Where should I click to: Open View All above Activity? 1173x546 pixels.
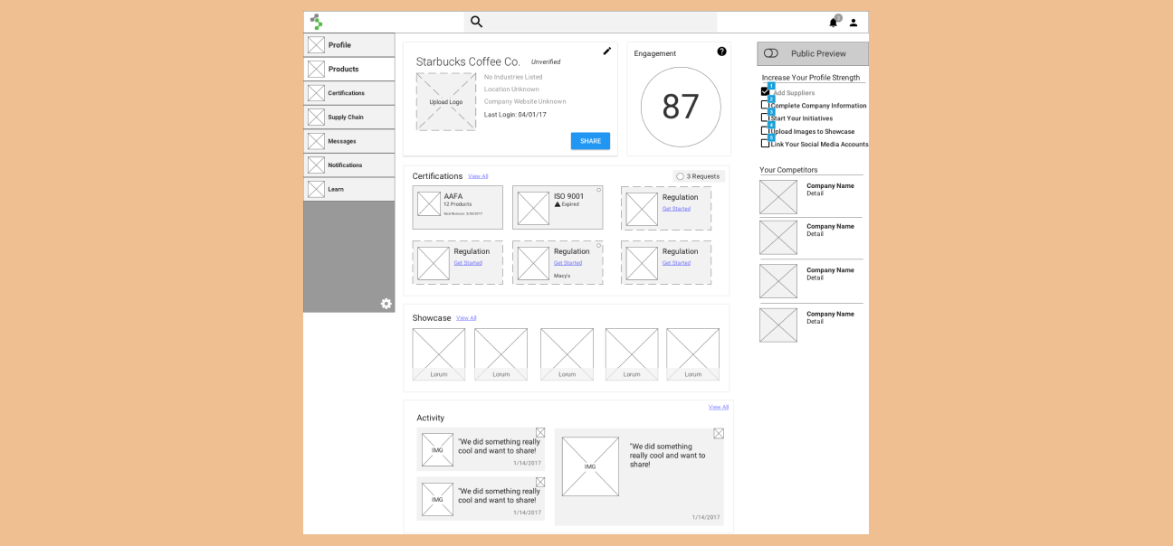tap(719, 407)
